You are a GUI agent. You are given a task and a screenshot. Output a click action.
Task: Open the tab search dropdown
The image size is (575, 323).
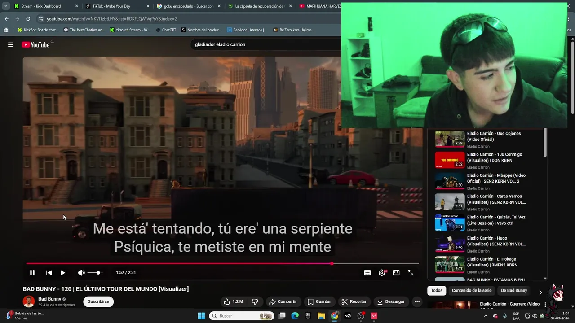click(x=6, y=6)
